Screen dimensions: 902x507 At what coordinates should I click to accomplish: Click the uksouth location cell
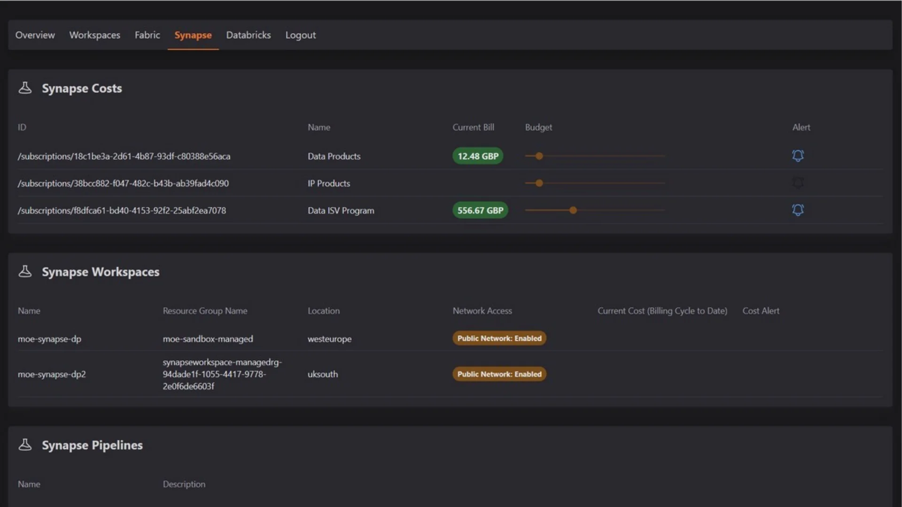click(x=323, y=374)
